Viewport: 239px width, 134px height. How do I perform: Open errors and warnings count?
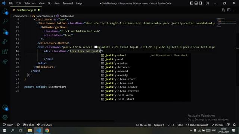[28, 125]
